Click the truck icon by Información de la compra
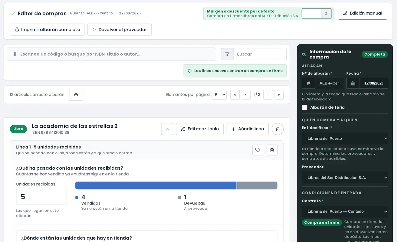This screenshot has height=242, width=397. coord(304,55)
